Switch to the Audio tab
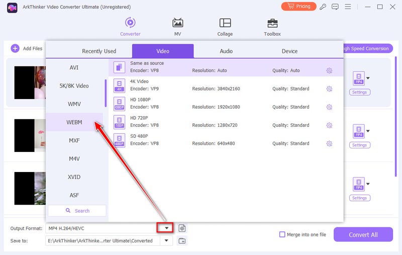Image resolution: width=402 pixels, height=255 pixels. pyautogui.click(x=226, y=51)
